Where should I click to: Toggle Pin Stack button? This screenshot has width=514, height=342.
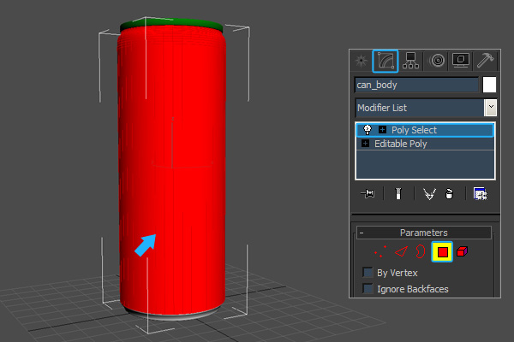pyautogui.click(x=368, y=193)
